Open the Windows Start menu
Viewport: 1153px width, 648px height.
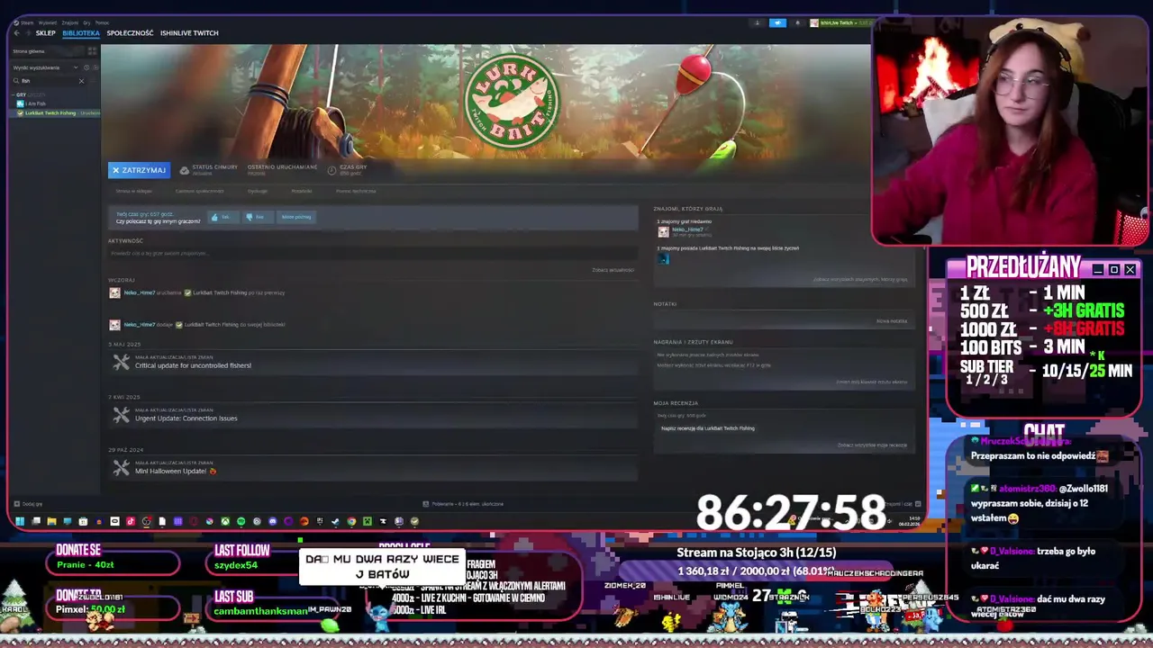coord(20,521)
